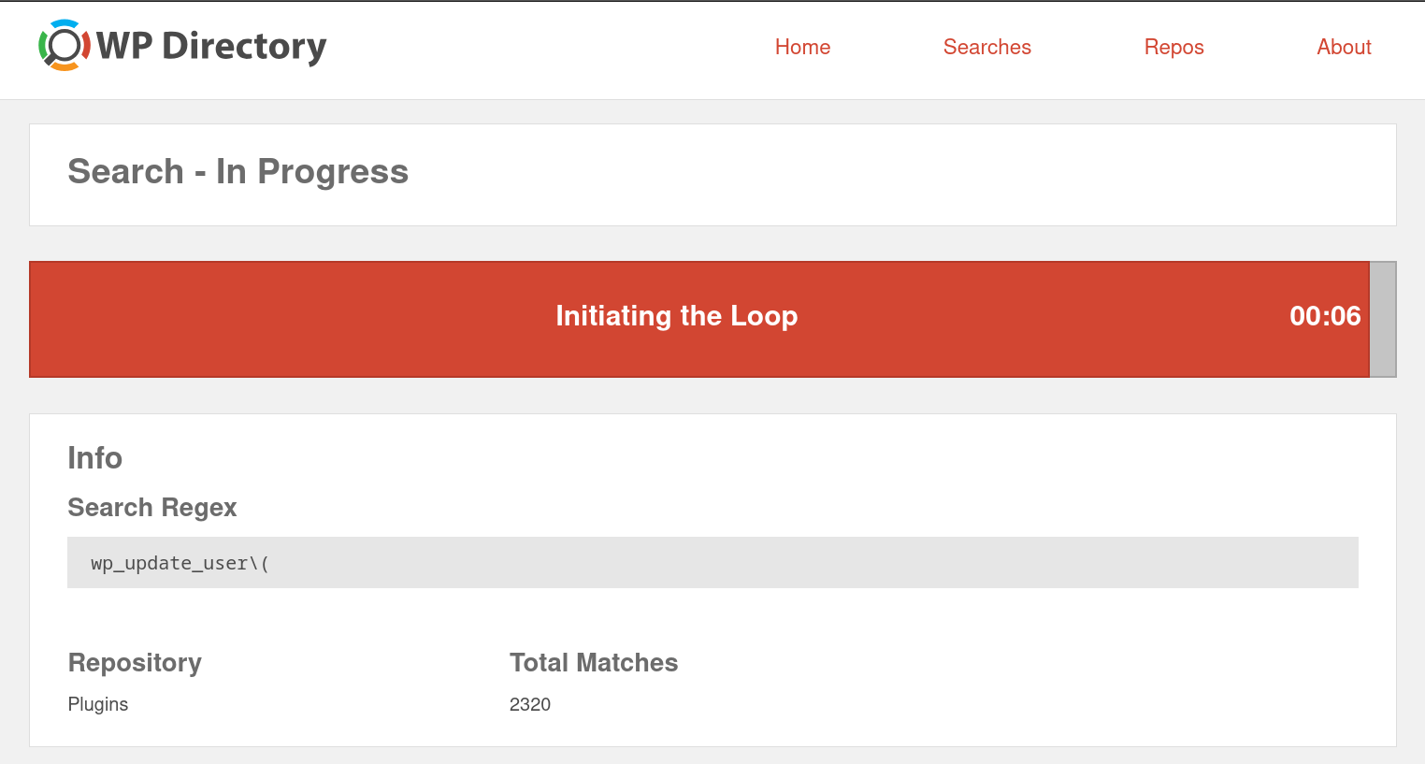Click the WP Directory logo text
Image resolution: width=1425 pixels, height=764 pixels.
(211, 46)
